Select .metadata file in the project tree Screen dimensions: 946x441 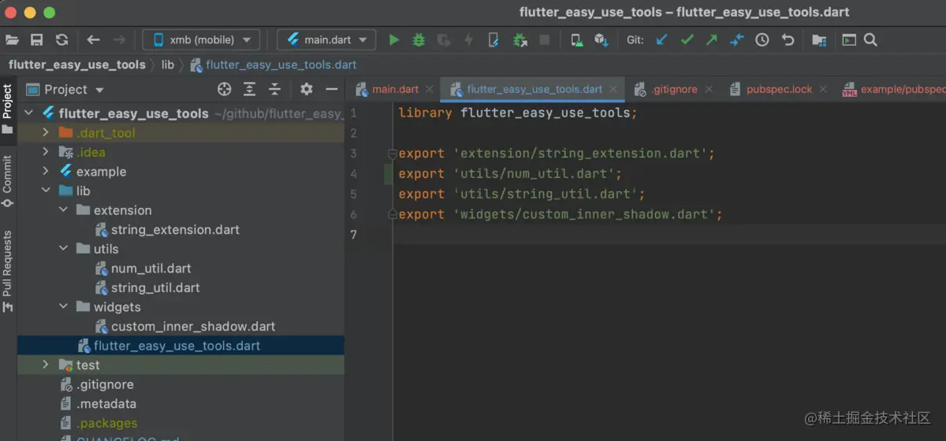pos(106,403)
